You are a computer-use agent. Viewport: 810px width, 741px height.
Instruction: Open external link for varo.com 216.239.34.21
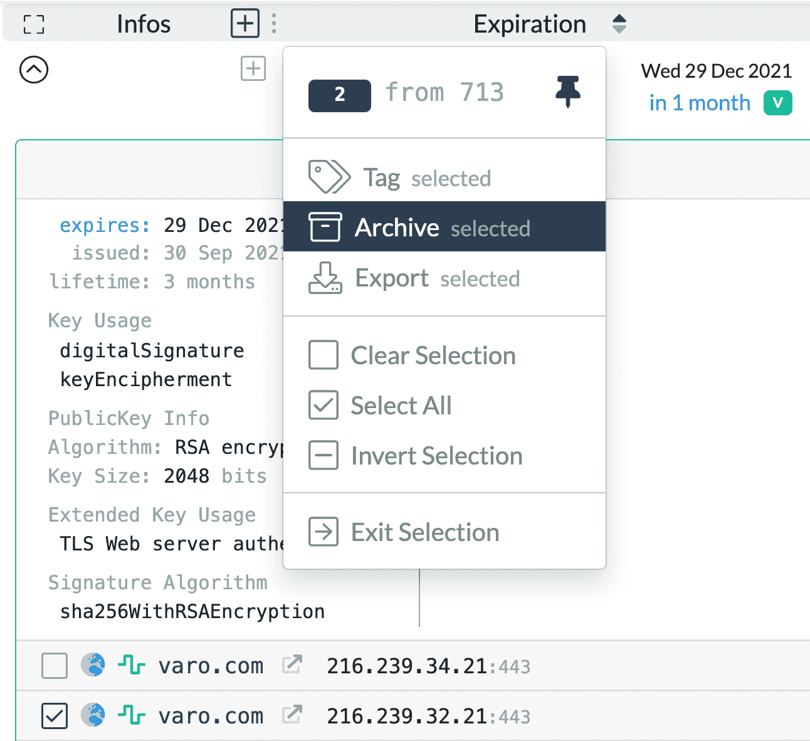[292, 665]
